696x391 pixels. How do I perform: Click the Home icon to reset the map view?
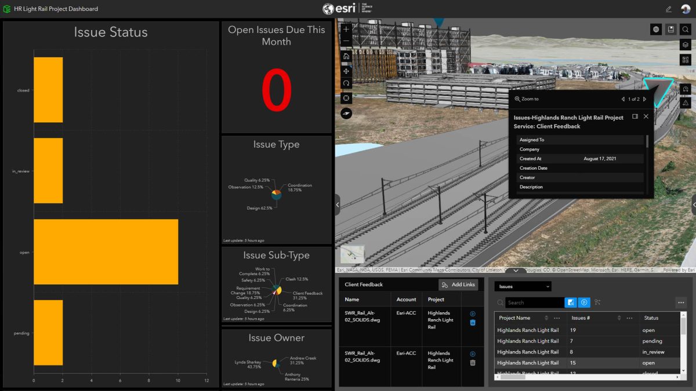pos(346,57)
